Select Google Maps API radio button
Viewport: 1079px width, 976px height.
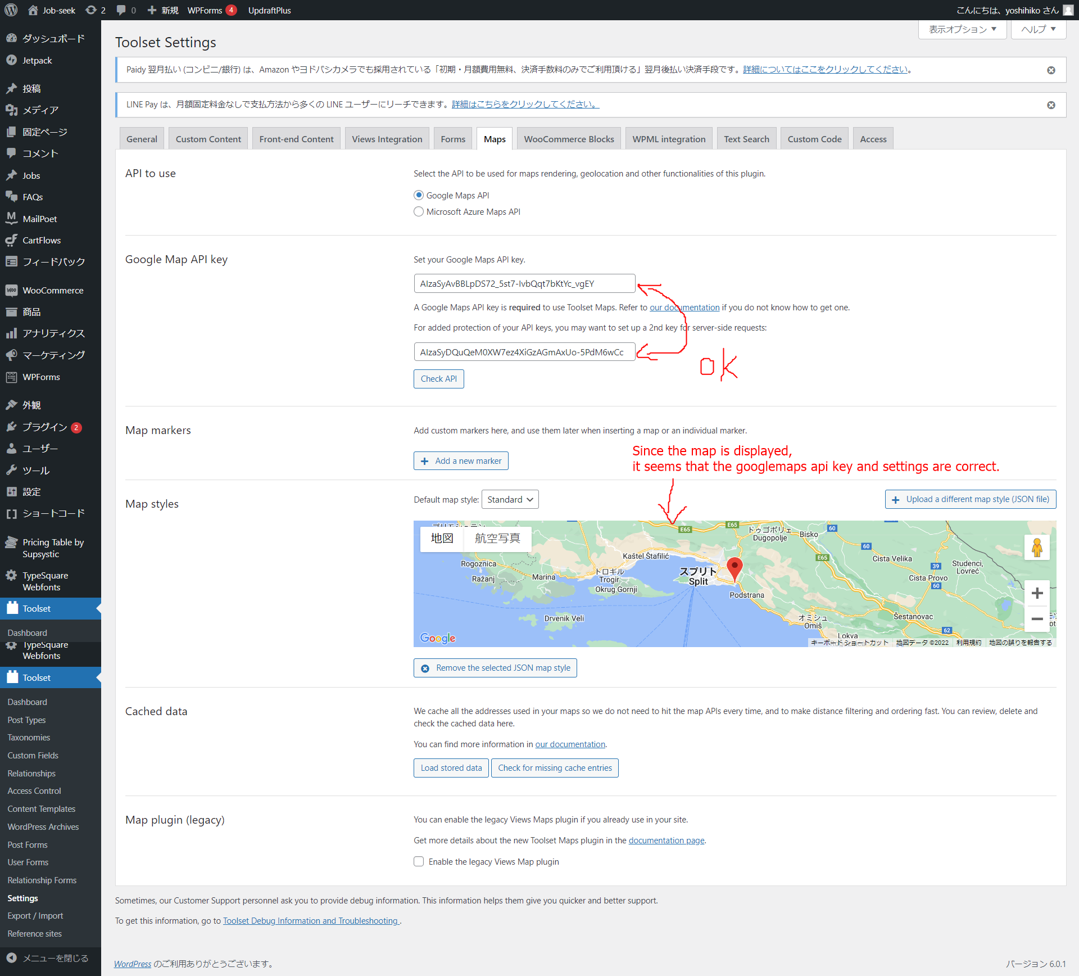pos(419,195)
